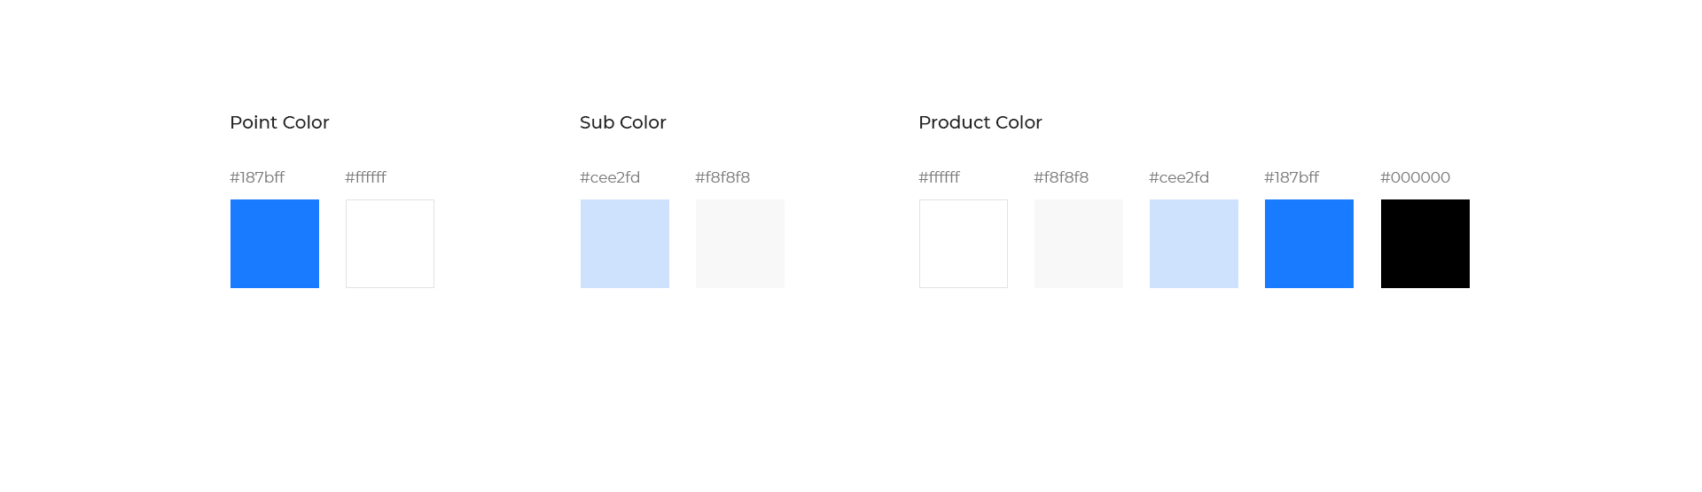Choose the blue #187bff swatch under Product Color
This screenshot has width=1702, height=492.
(1309, 244)
